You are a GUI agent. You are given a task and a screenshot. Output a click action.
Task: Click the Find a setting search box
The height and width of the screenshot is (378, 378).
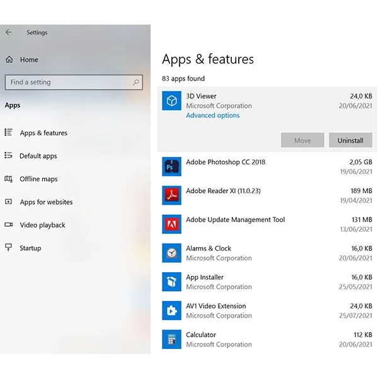[74, 82]
